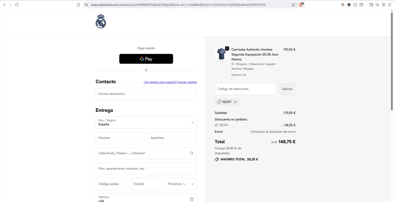Open the owl-face extension icon
The height and width of the screenshot is (202, 394).
(343, 5)
